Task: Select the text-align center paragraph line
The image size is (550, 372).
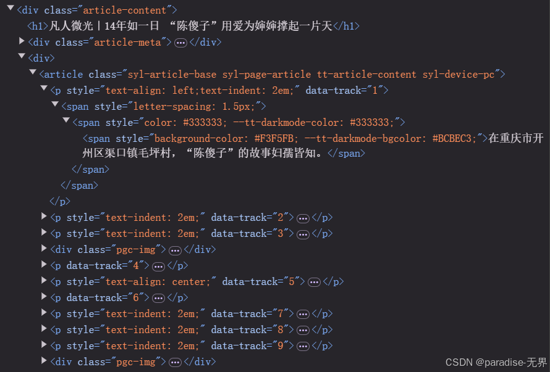Action: 197,282
